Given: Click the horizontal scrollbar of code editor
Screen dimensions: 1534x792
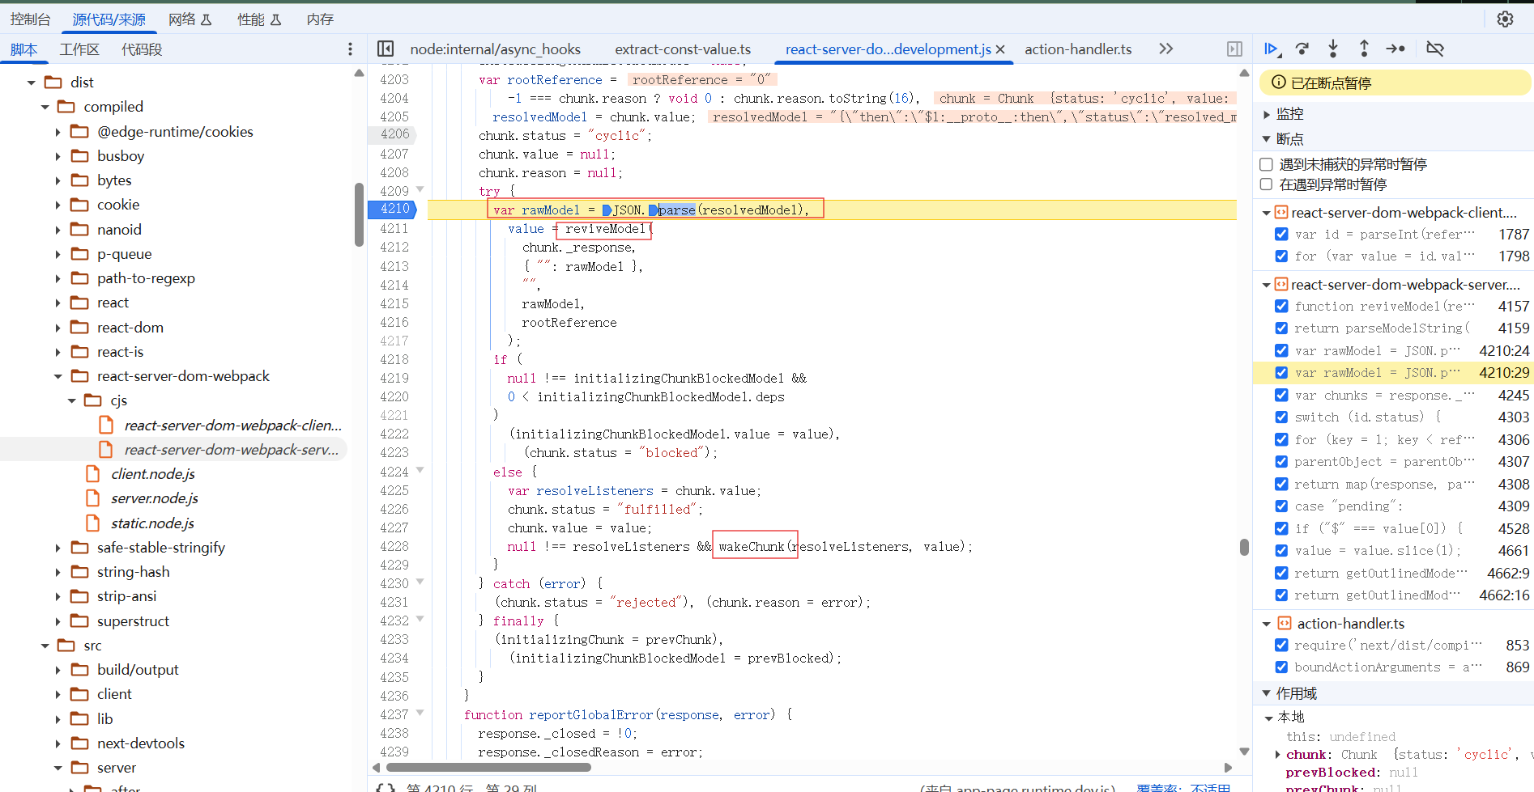Looking at the screenshot, I should pos(488,767).
